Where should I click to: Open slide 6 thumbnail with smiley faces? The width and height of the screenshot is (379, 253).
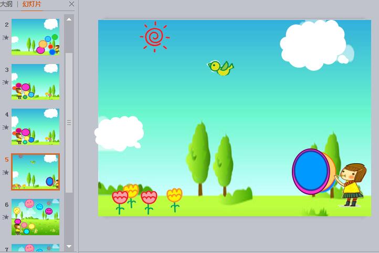pos(35,217)
